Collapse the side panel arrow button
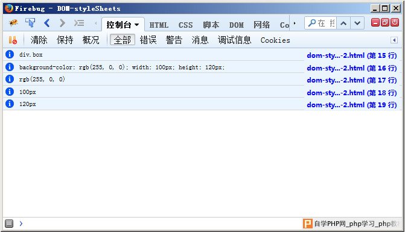Screen dimensions: 405x232 tap(394, 40)
